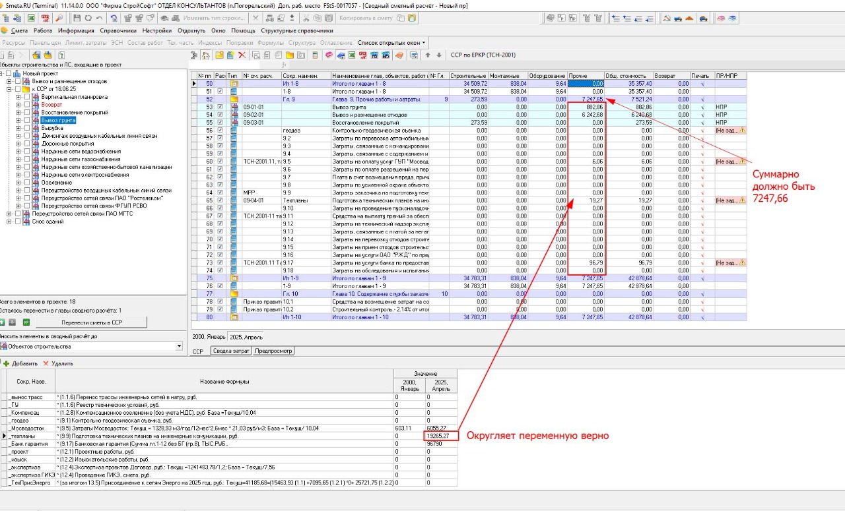The image size is (845, 511).
Task: Click the save floppy disk icon
Action: (x=77, y=18)
